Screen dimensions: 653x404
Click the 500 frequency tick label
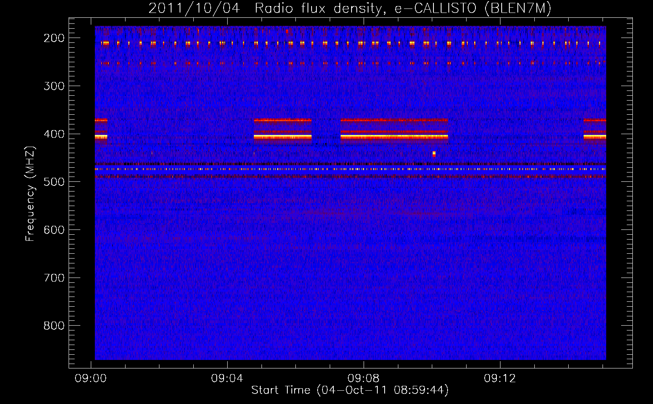[x=54, y=182]
